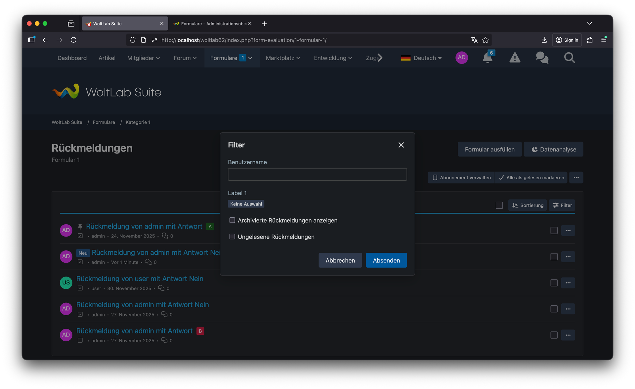Screen dimensions: 635x389
Task: Open the Dashboard menu item
Action: coord(72,58)
